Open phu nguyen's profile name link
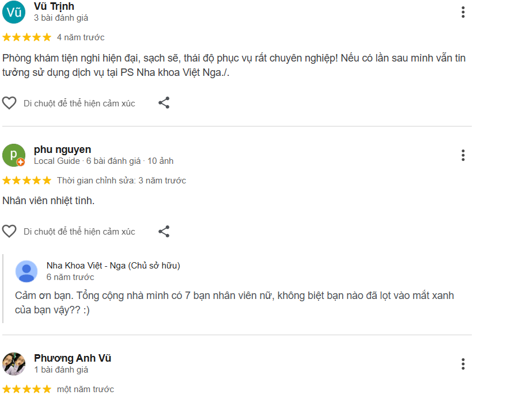The height and width of the screenshot is (395, 511). coord(63,149)
